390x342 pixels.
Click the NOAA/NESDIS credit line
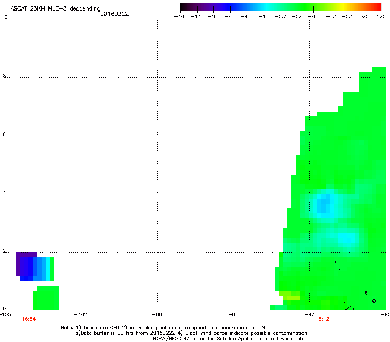point(228,339)
